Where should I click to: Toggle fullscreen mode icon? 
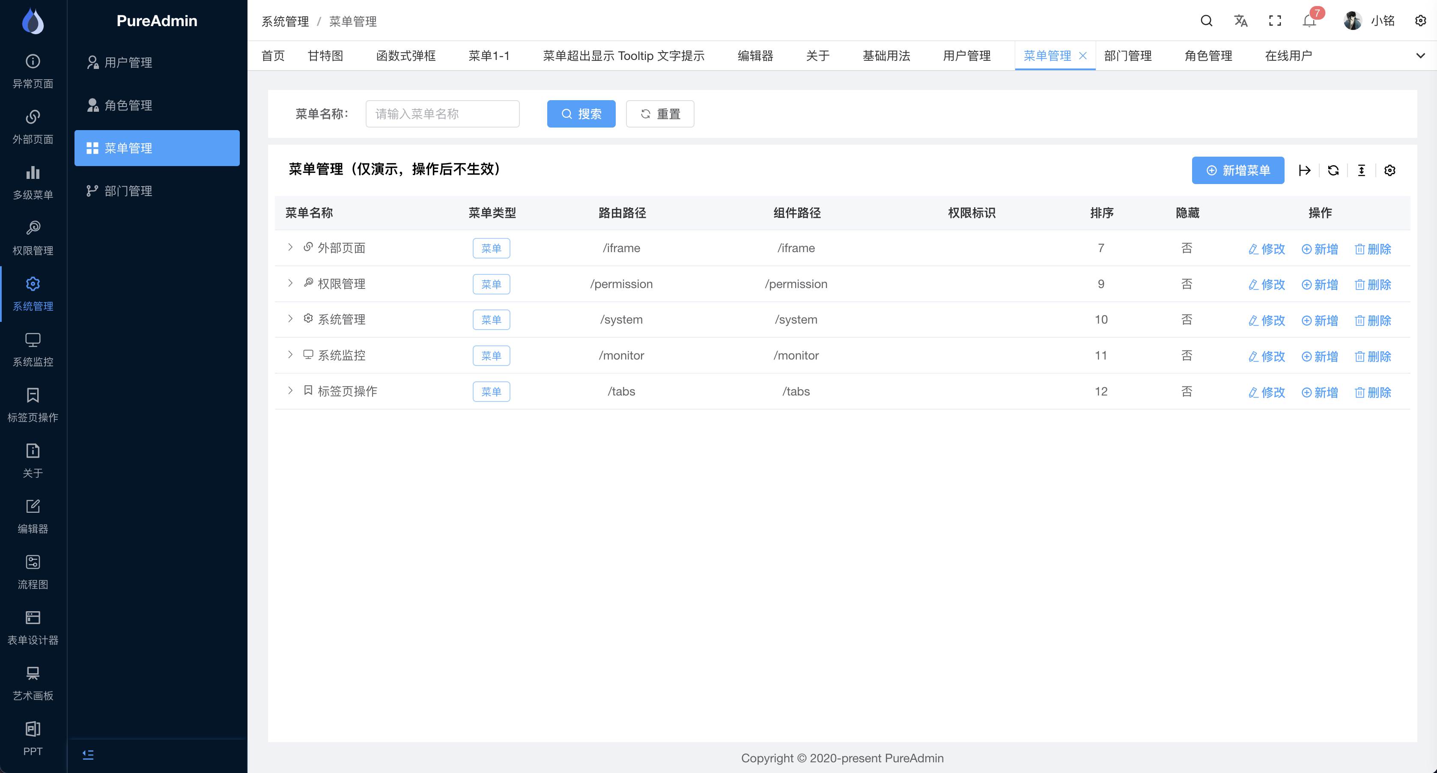pyautogui.click(x=1275, y=21)
